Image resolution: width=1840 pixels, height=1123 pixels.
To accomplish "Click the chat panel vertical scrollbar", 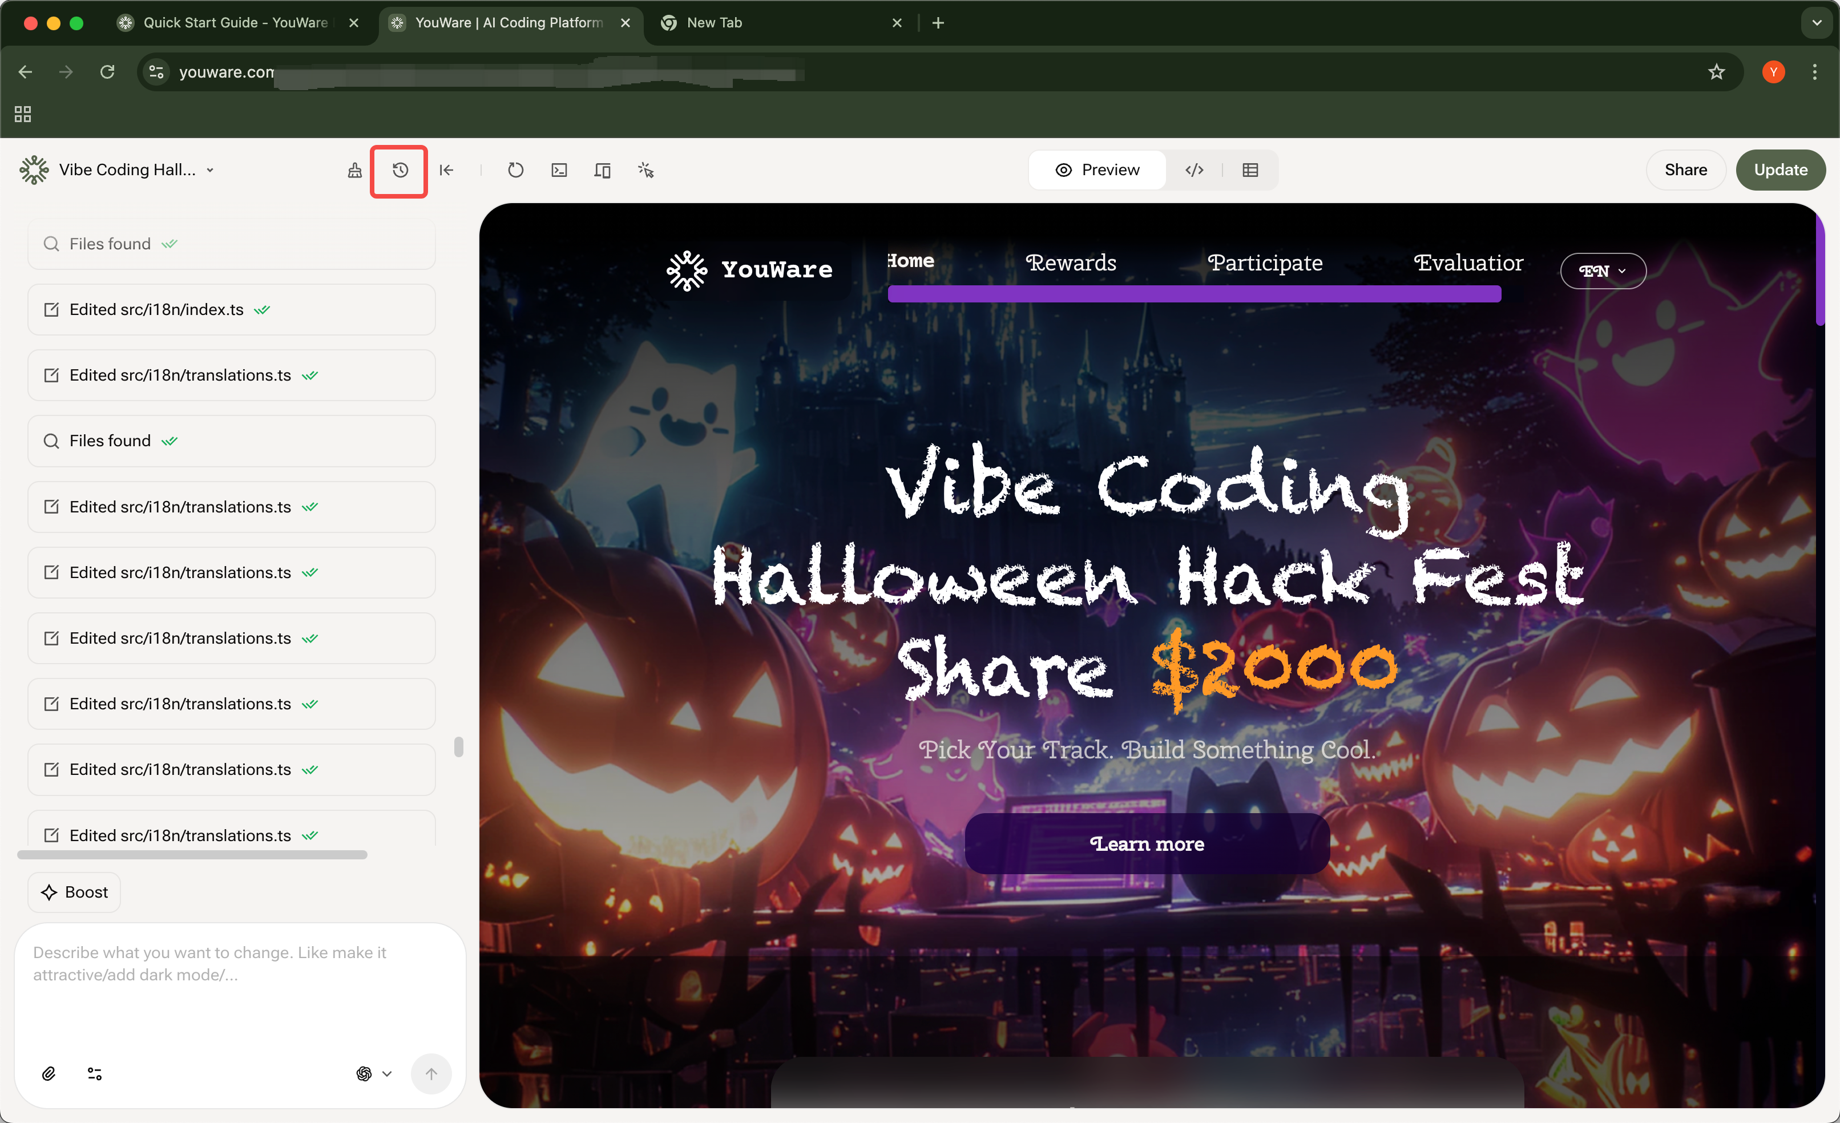I will click(x=458, y=747).
